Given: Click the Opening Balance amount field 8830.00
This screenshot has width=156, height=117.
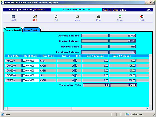Looking at the screenshot, I should [122, 36].
